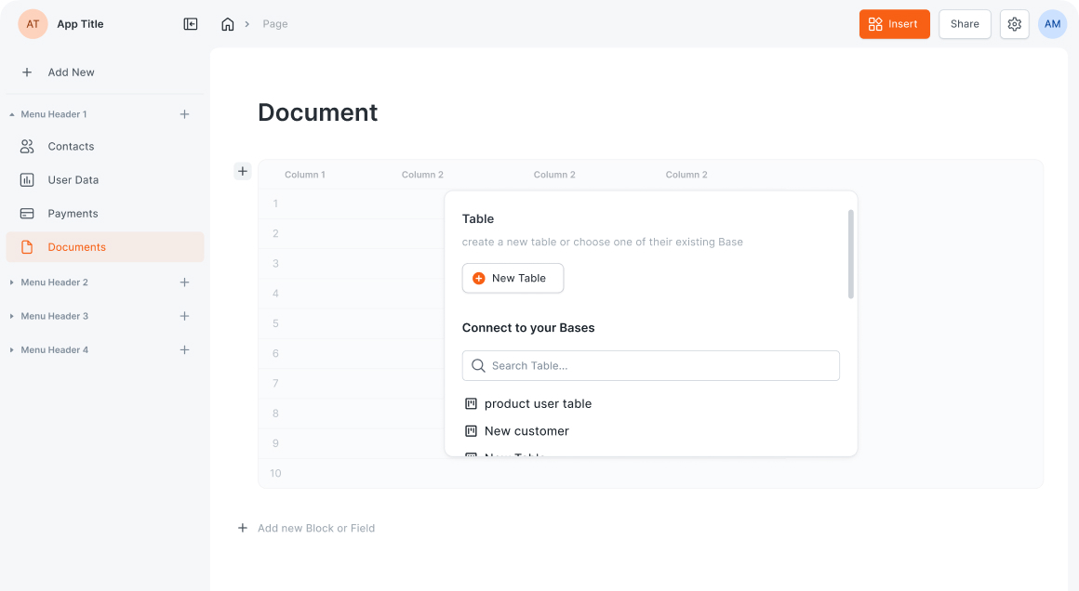
Task: Create a New Table
Action: pos(513,278)
